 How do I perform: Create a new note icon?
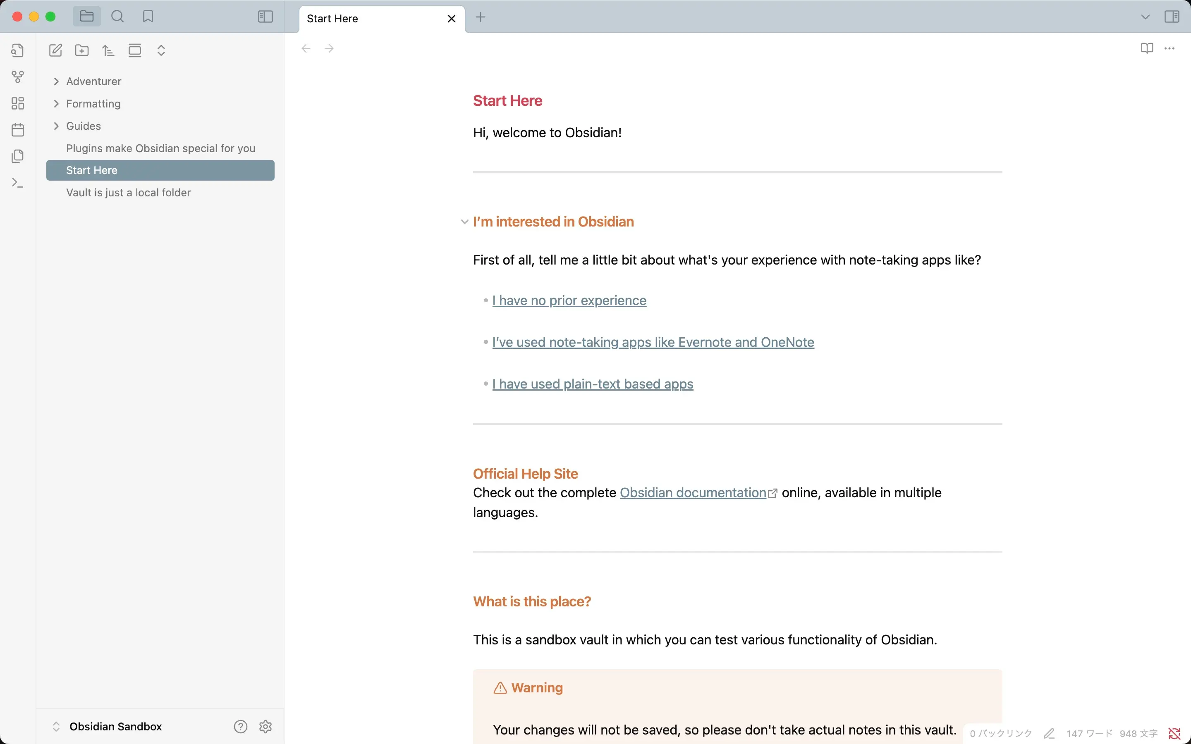point(55,50)
